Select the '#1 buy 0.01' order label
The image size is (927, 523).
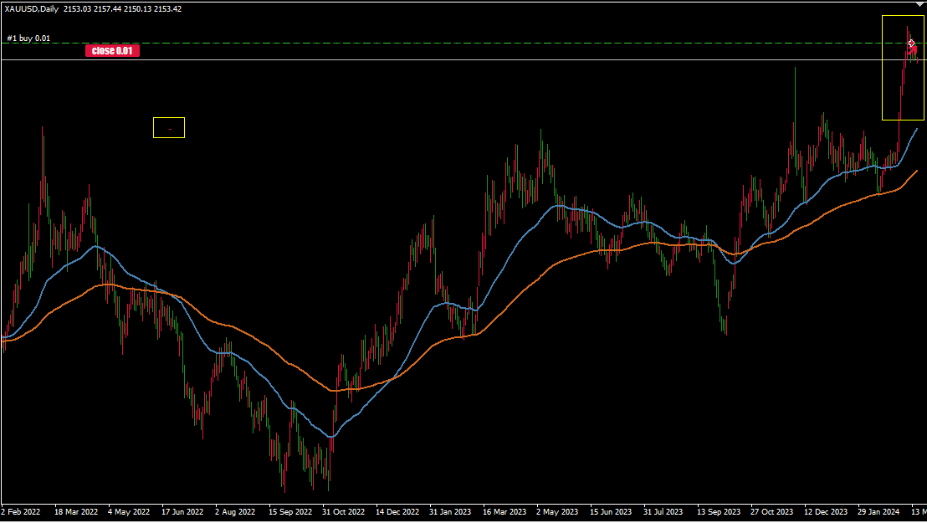tap(28, 38)
